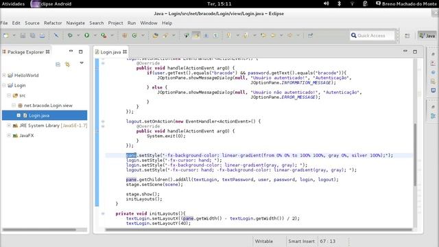Click the editor horizontal scrollbar
The height and width of the screenshot is (247, 439).
259,230
